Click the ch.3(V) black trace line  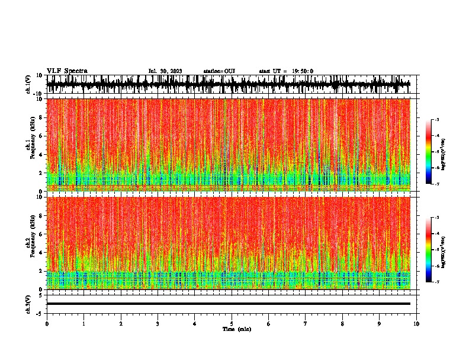(x=229, y=304)
